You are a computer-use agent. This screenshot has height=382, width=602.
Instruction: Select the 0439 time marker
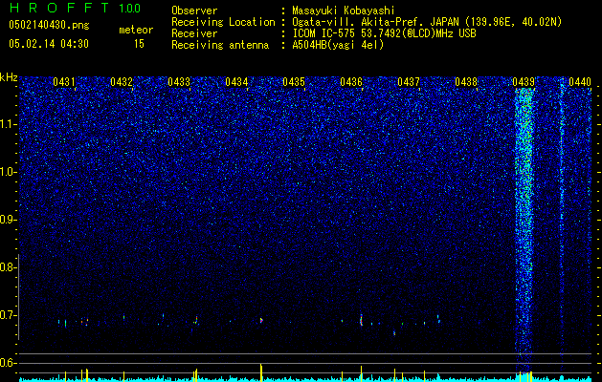pyautogui.click(x=524, y=82)
